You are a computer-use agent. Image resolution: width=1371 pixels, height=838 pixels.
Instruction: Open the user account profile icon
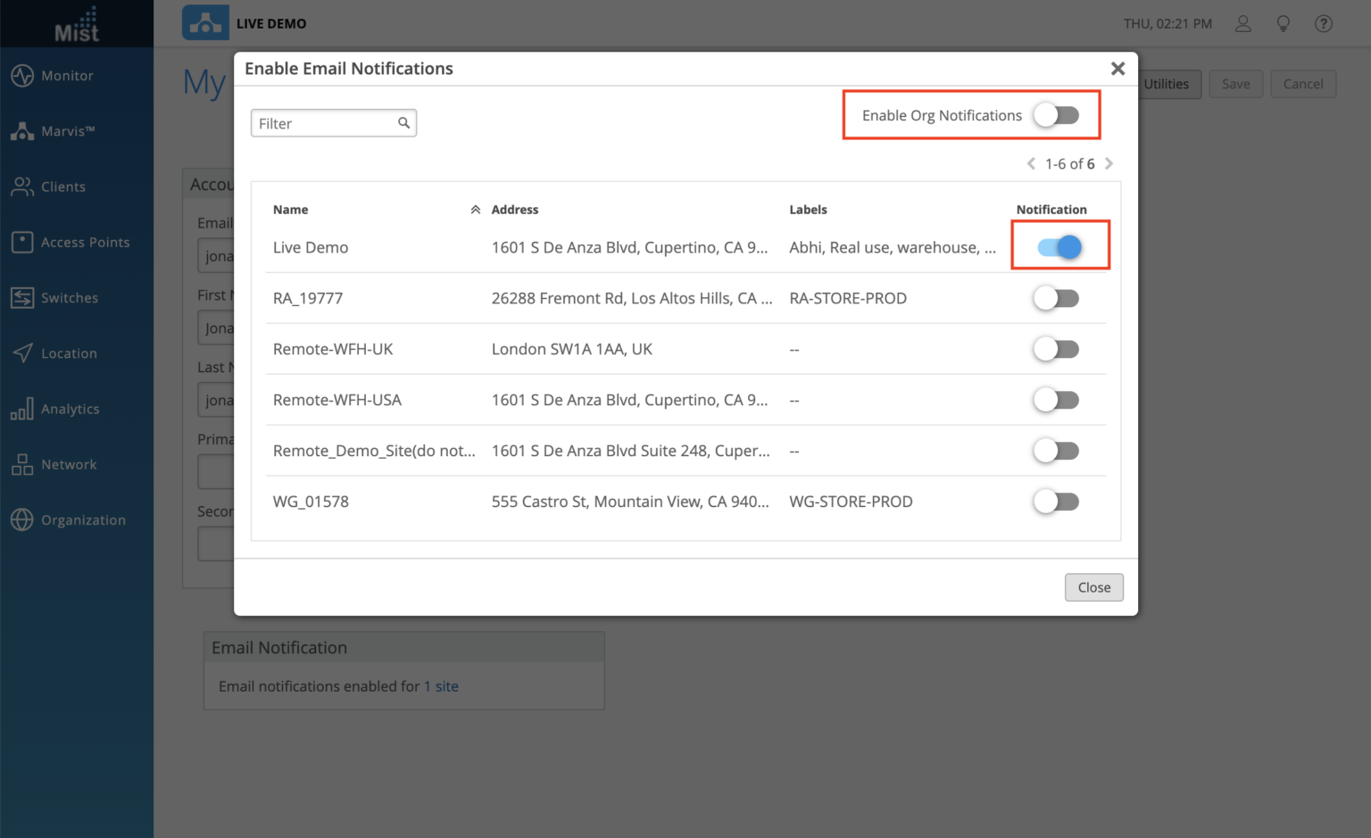coord(1242,24)
